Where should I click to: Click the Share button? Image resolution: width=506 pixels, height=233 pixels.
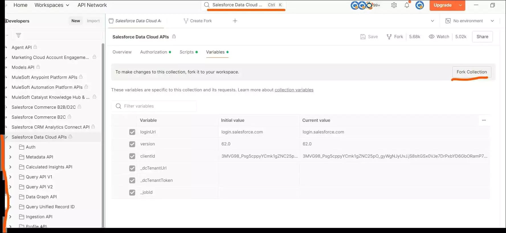pos(482,37)
